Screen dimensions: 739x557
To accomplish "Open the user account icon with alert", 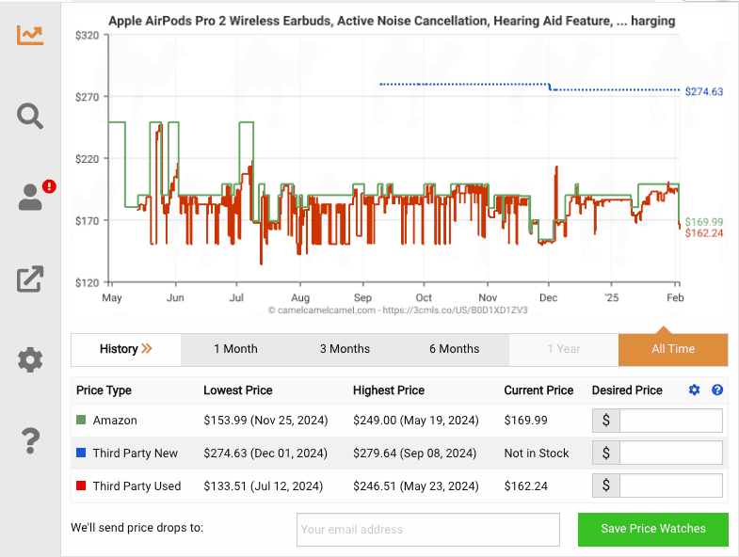I will pos(31,197).
